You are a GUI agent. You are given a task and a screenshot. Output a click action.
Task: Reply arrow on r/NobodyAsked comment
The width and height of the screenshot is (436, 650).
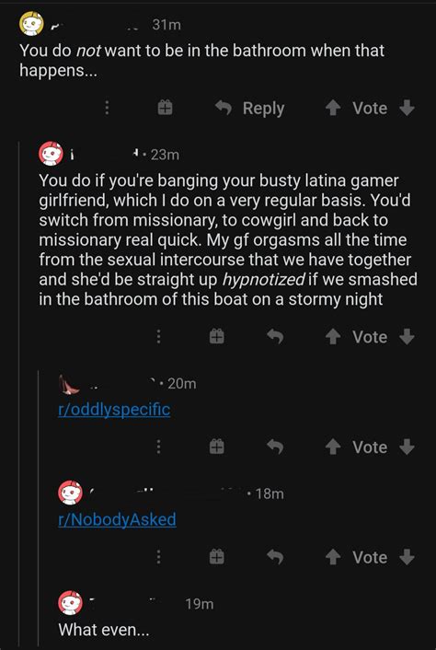click(275, 557)
